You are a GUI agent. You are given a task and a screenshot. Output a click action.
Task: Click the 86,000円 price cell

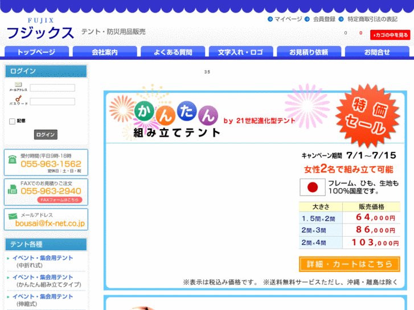[x=371, y=230]
